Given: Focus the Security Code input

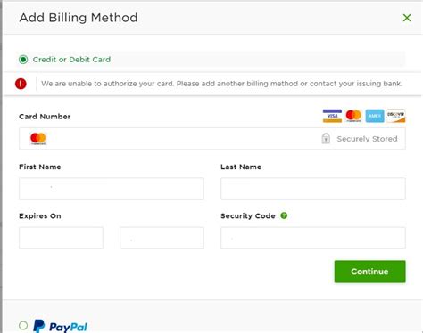Looking at the screenshot, I should (x=313, y=238).
